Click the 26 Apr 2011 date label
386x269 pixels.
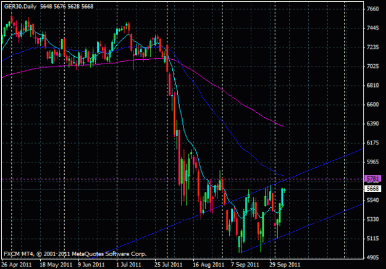tap(16, 265)
